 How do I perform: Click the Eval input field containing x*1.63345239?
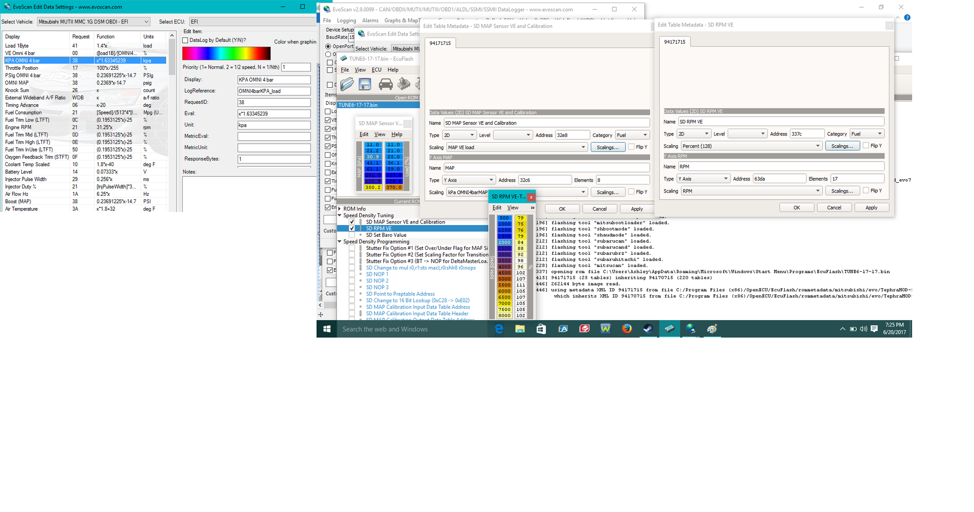pos(274,114)
